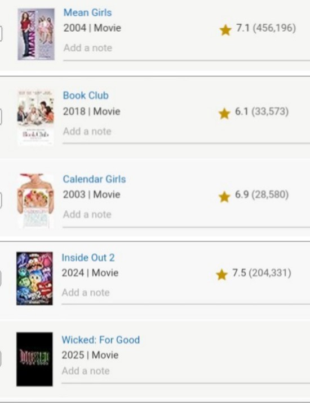310x403 pixels.
Task: Open the Calendar Girls poster thumbnail
Action: click(36, 201)
